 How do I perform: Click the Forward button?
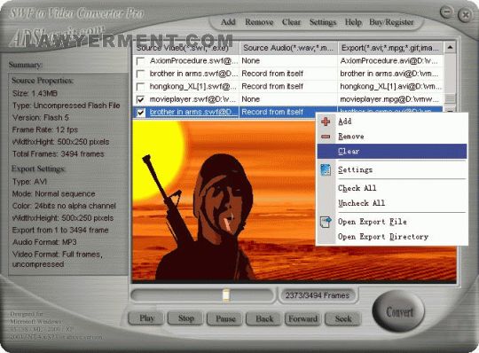[303, 318]
